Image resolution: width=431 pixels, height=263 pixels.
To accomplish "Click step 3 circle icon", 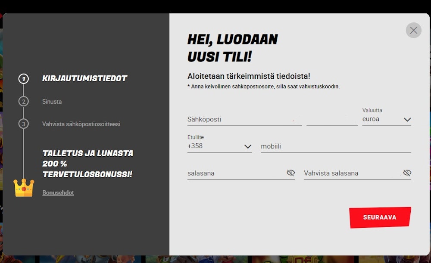I will [x=24, y=124].
